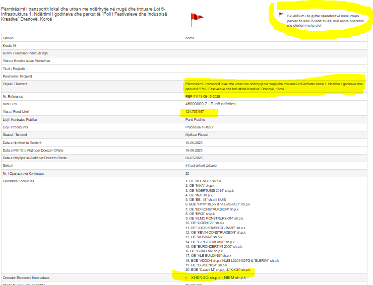Click the closing date 02-07-2025

194,158
